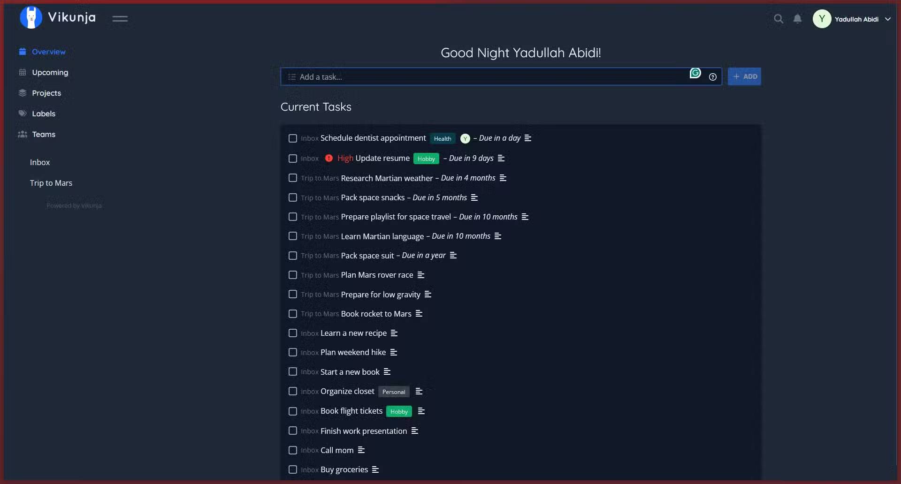
Task: Click description icon for Call mom
Action: 361,450
